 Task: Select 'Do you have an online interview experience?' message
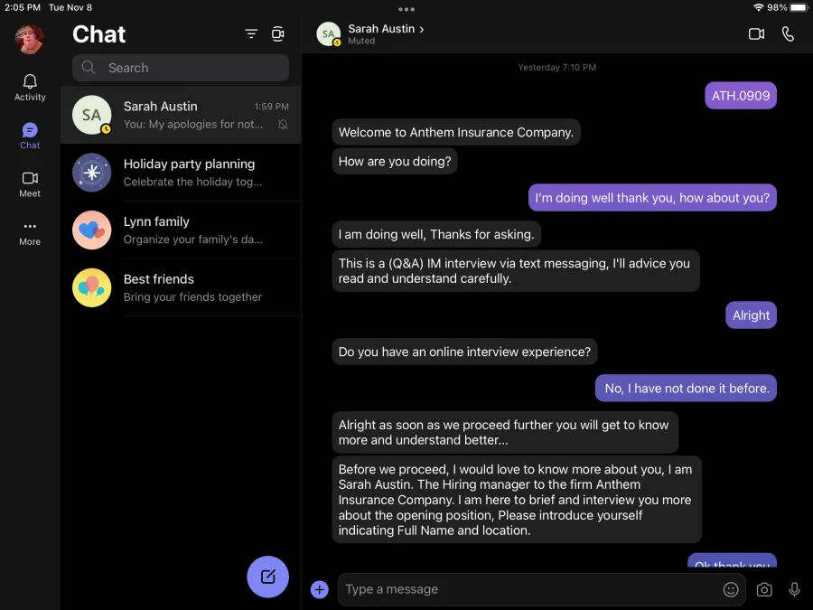pos(465,352)
